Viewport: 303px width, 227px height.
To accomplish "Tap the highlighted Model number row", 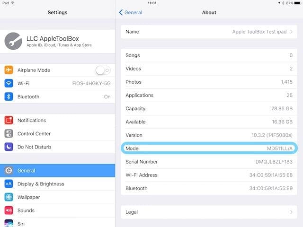I will point(209,148).
